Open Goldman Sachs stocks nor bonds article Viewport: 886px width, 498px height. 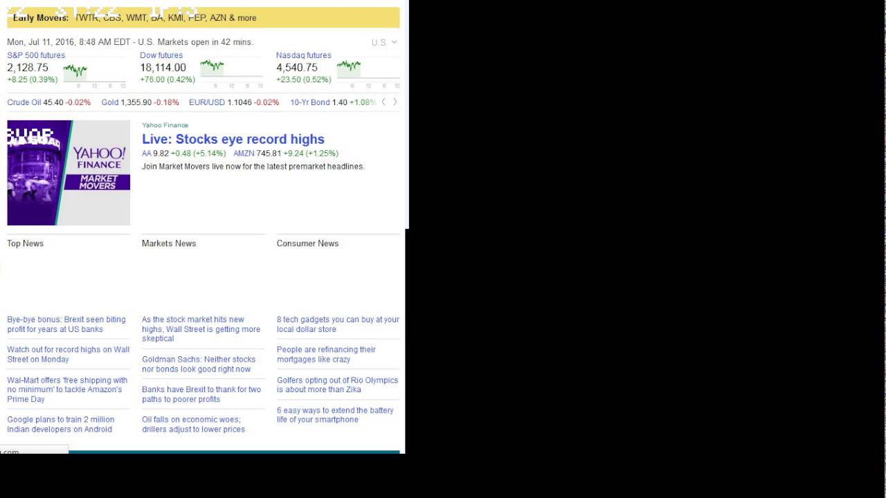(199, 364)
